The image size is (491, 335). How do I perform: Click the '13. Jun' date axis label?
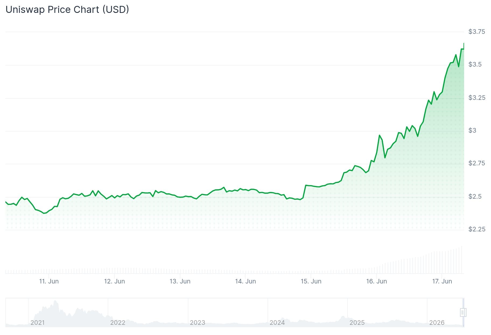click(180, 281)
